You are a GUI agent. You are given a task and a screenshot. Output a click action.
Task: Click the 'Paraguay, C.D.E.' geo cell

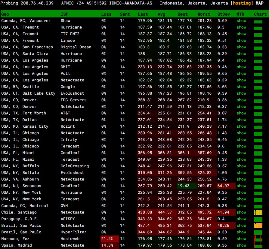[20, 219]
